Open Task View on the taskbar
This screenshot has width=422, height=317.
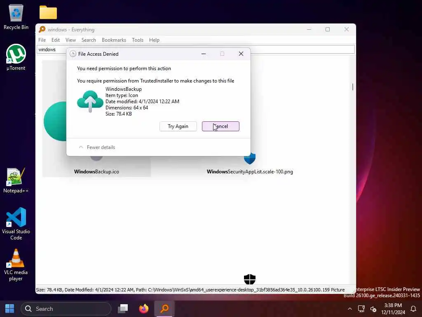[123, 309]
